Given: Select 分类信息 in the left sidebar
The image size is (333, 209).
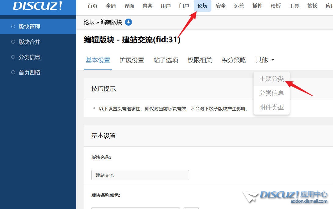Looking at the screenshot, I should pos(29,57).
